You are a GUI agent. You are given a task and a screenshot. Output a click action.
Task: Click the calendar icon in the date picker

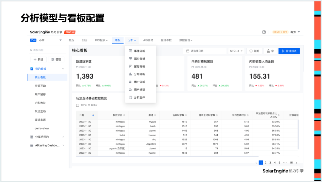(x=187, y=51)
